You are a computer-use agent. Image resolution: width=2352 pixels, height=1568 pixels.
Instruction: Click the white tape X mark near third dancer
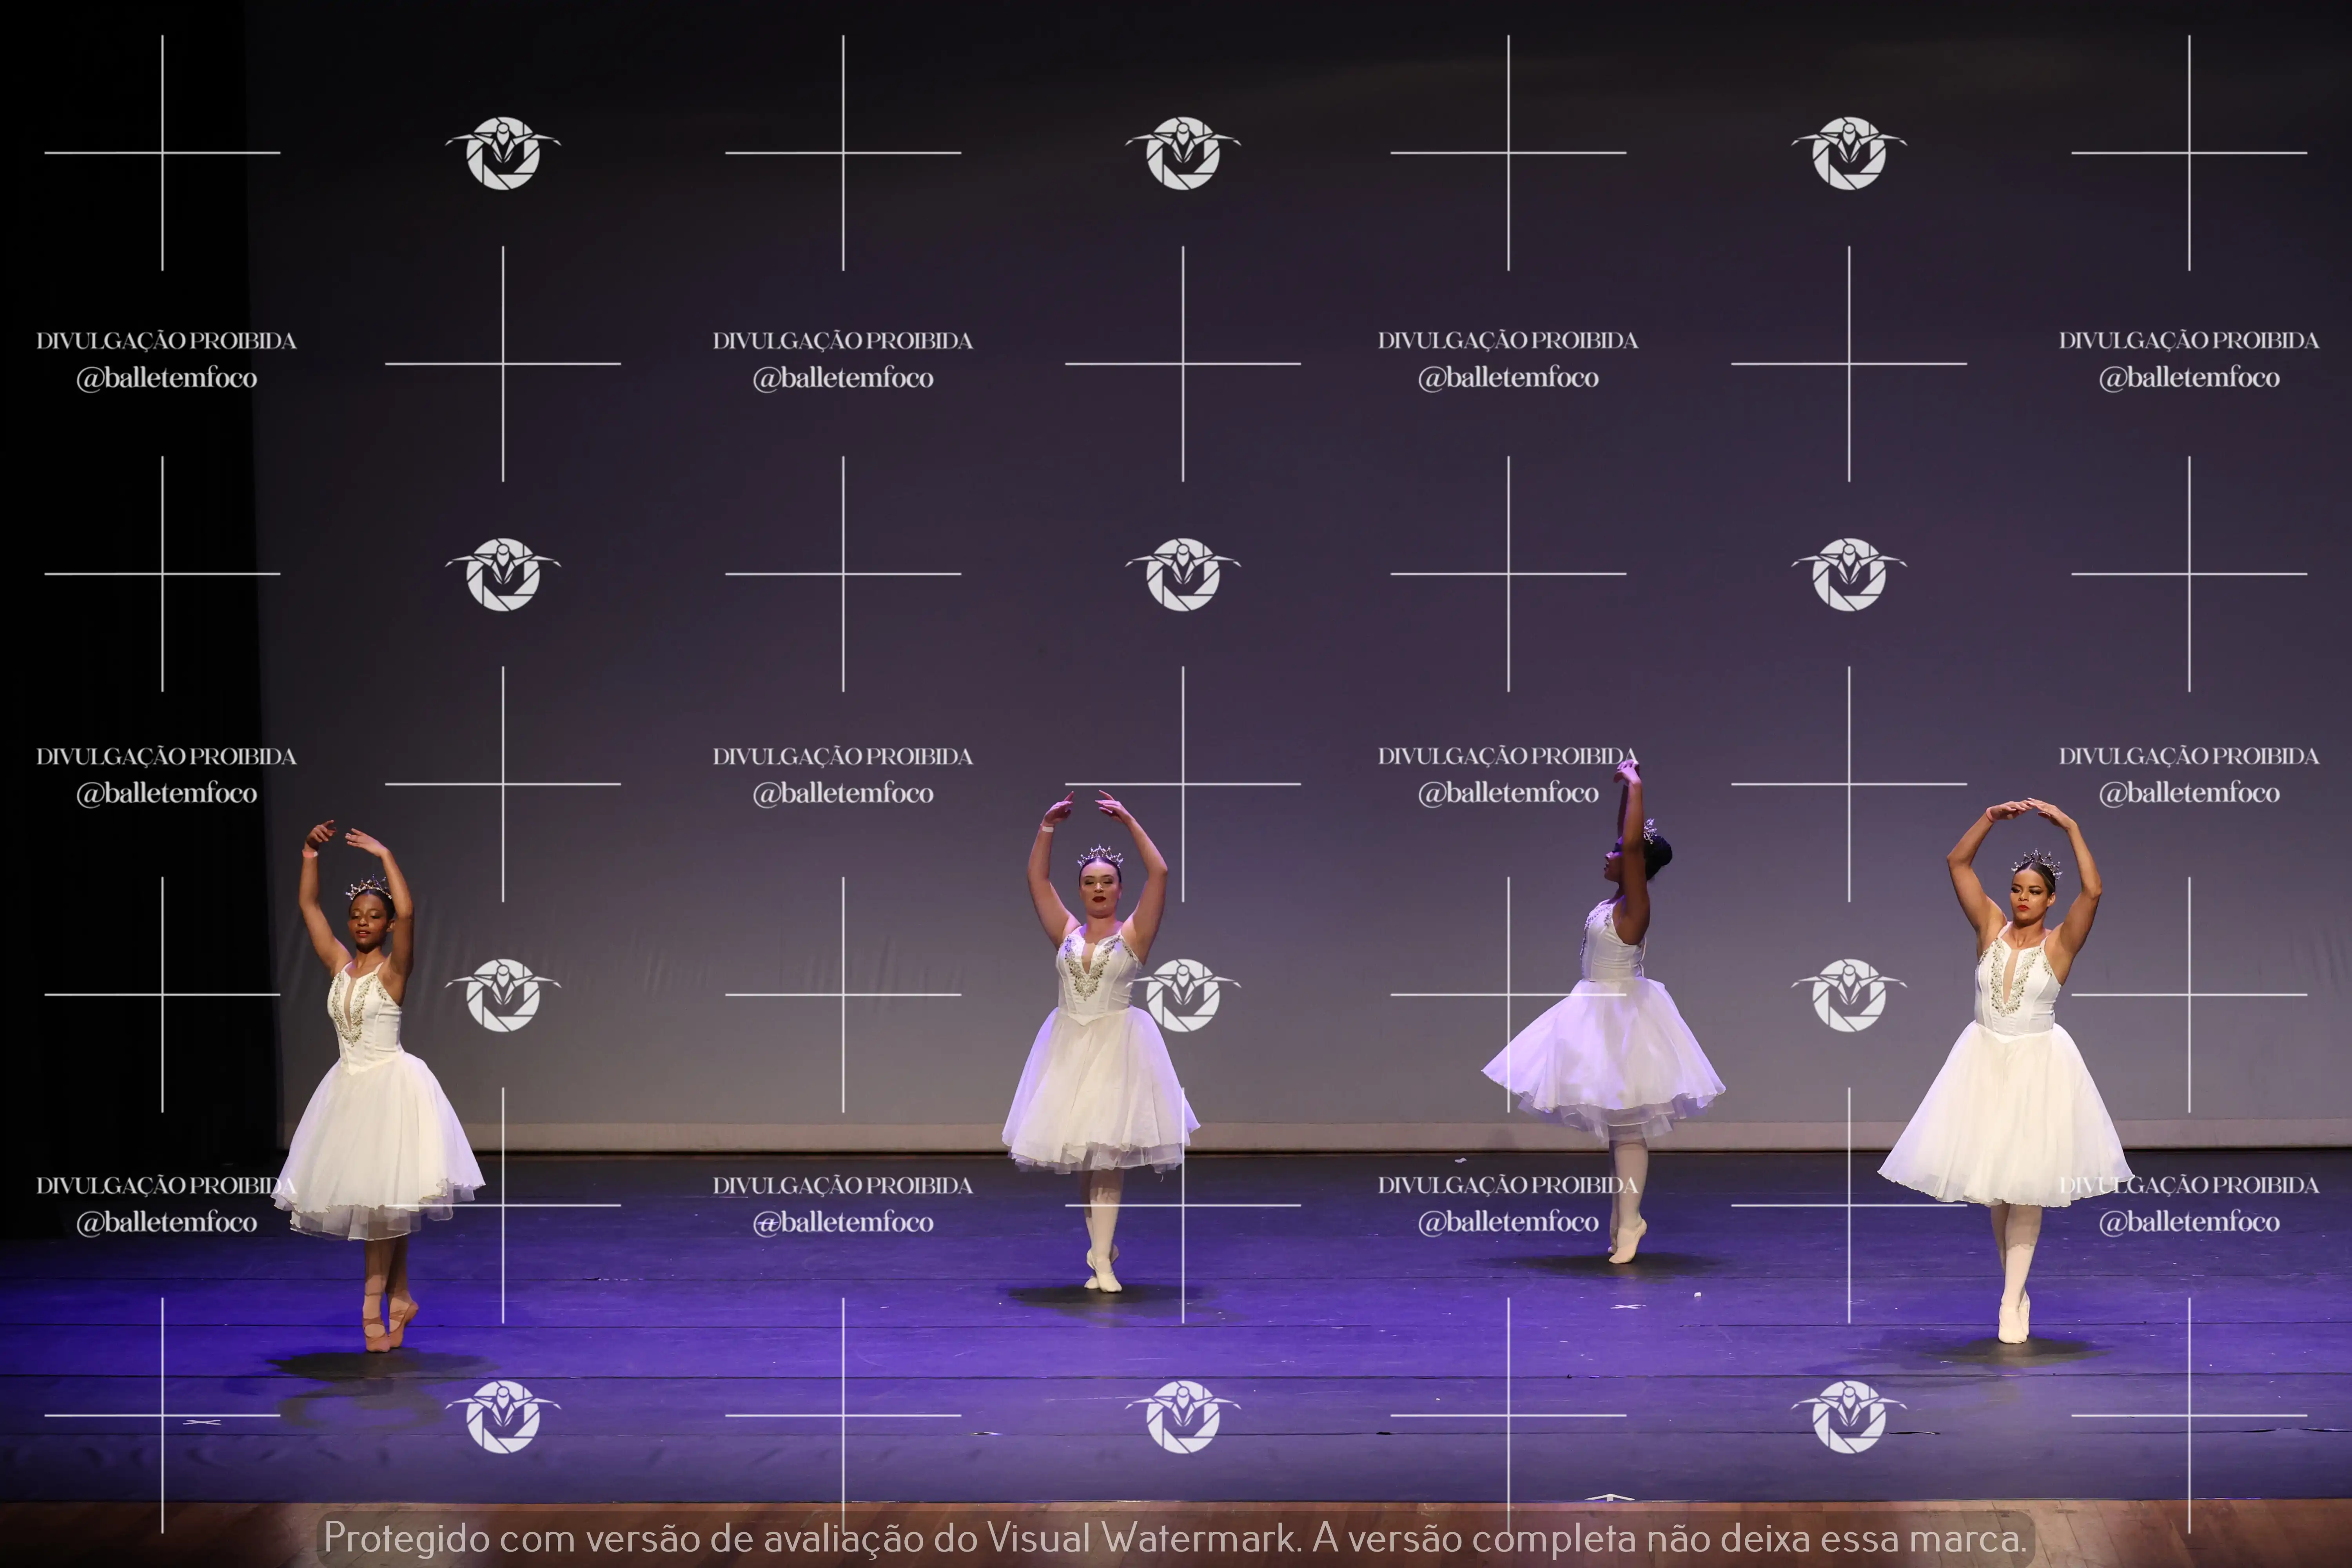[1627, 1306]
